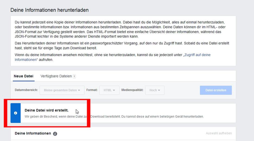Open the Datumsbereich dropdown Meine gesamten Daten
254x141 pixels.
62,90
